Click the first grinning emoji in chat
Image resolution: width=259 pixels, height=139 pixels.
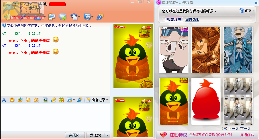click(56, 39)
